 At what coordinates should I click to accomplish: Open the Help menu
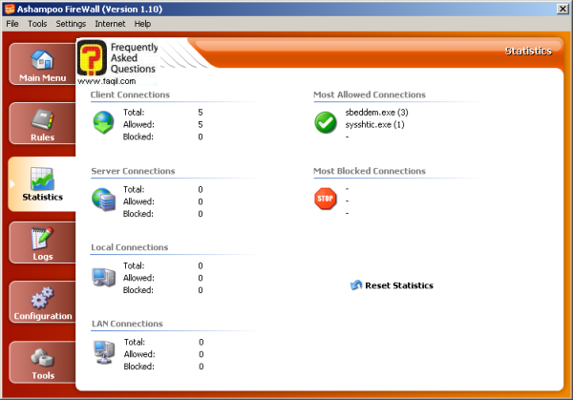click(x=142, y=23)
